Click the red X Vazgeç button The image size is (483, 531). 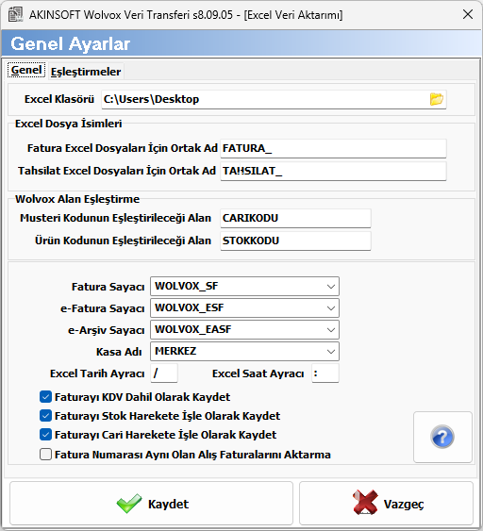coord(386,504)
